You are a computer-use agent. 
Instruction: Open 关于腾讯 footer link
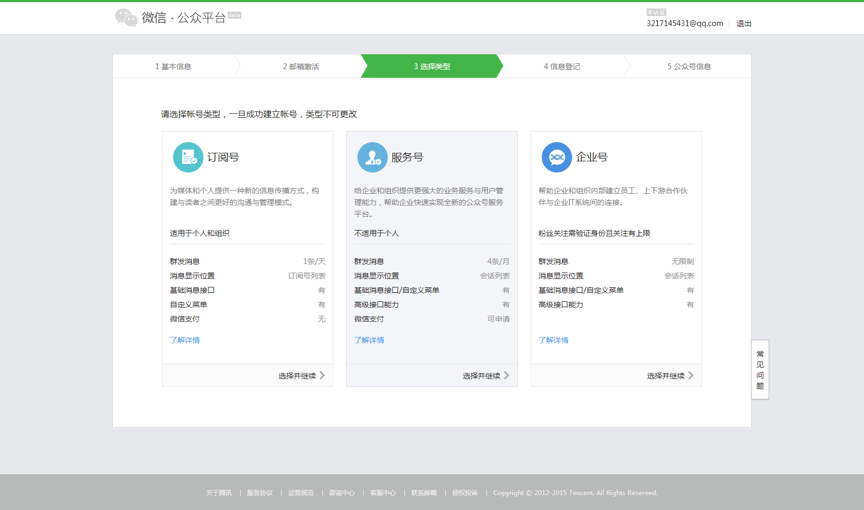pyautogui.click(x=219, y=493)
